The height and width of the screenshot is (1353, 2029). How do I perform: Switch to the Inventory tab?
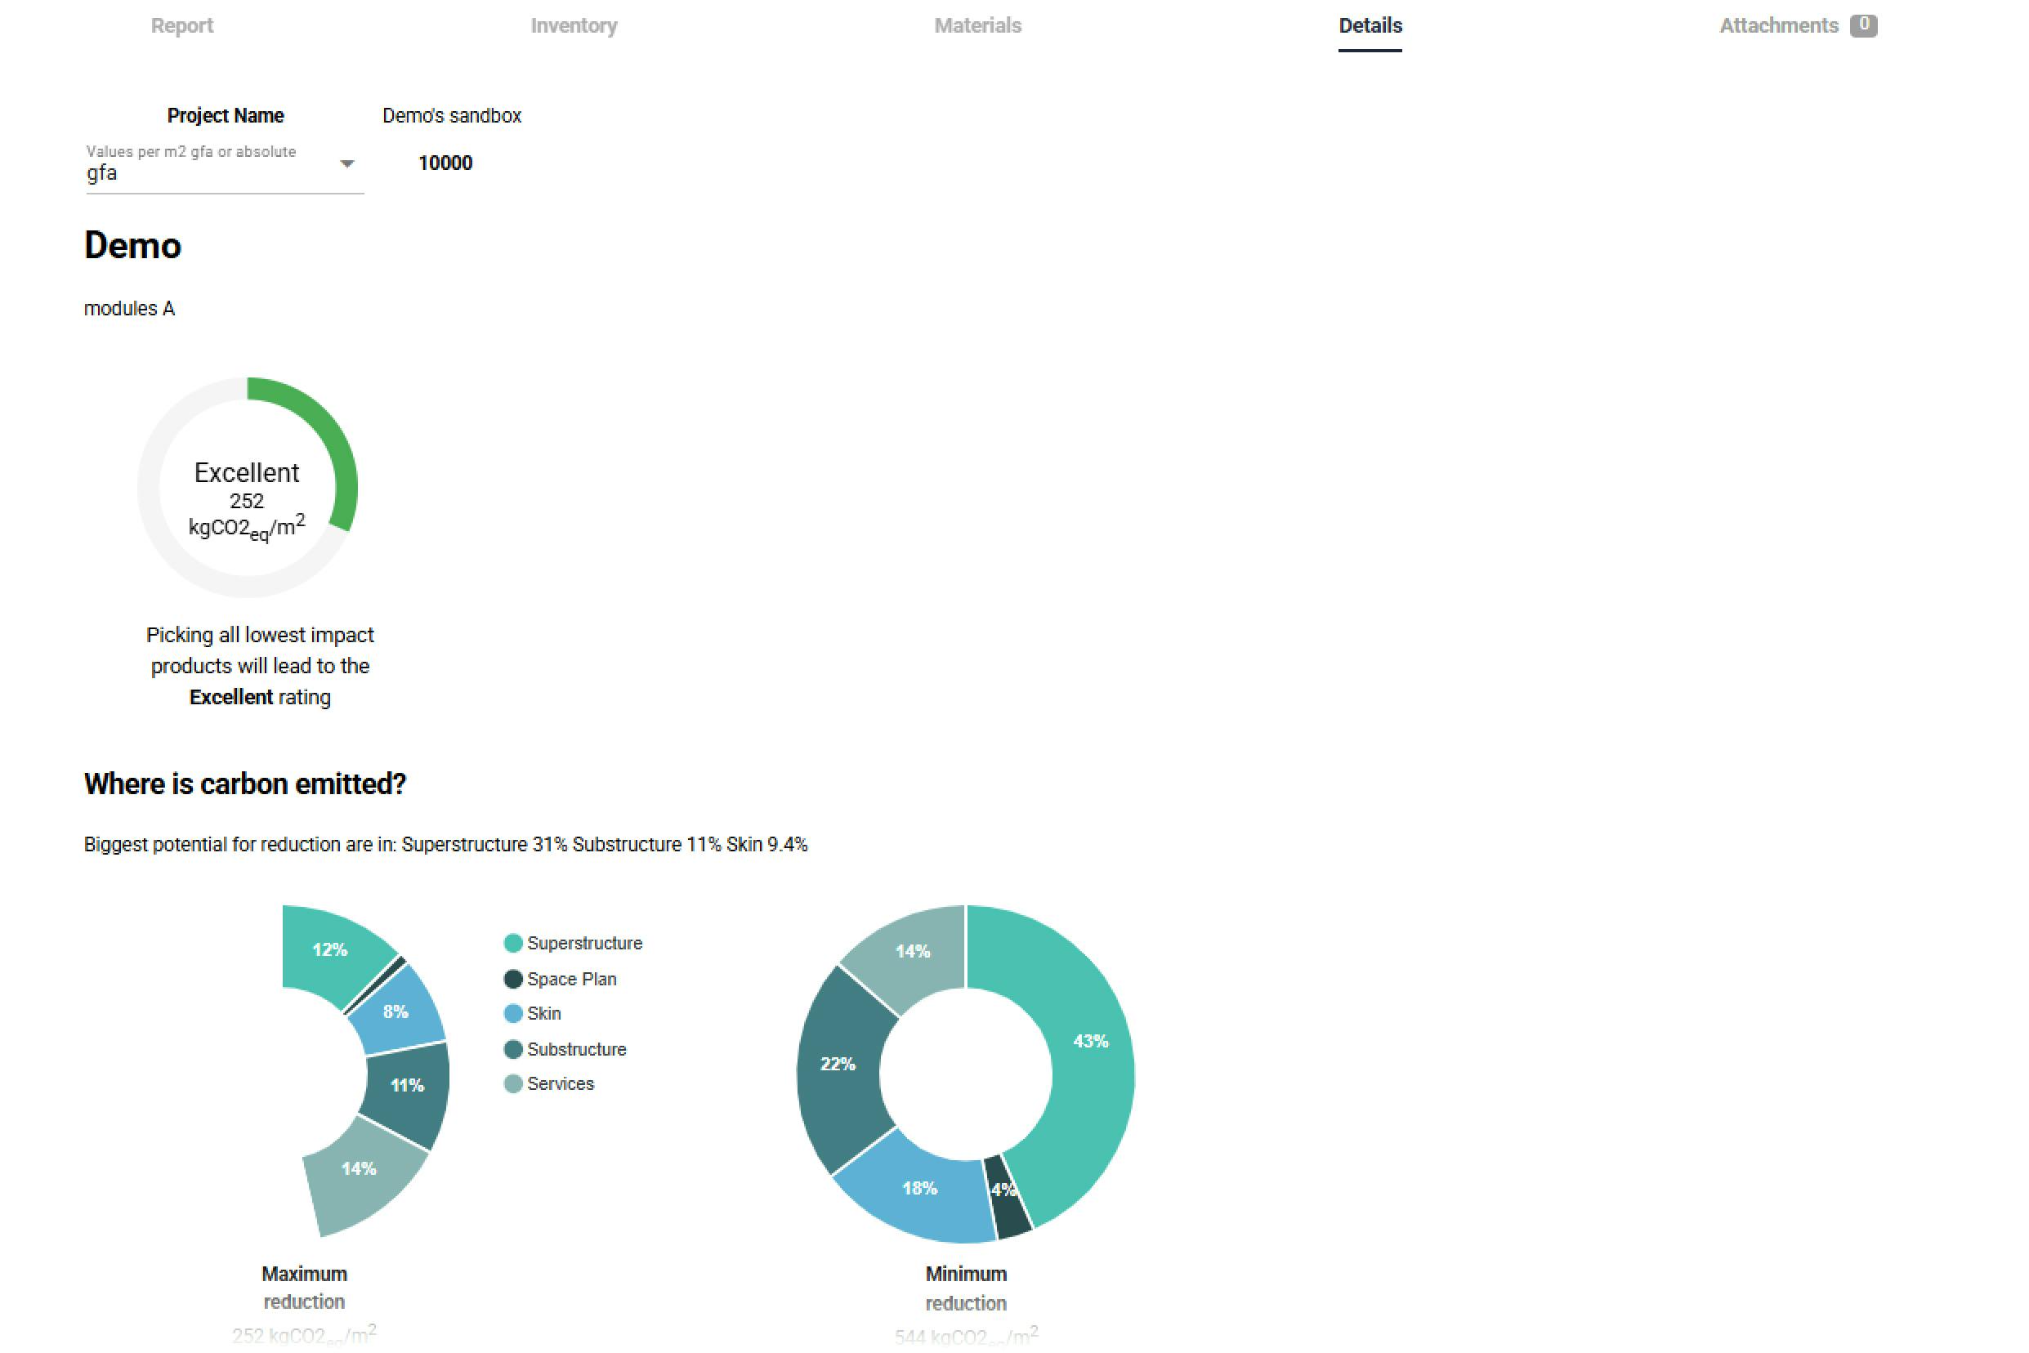point(573,26)
